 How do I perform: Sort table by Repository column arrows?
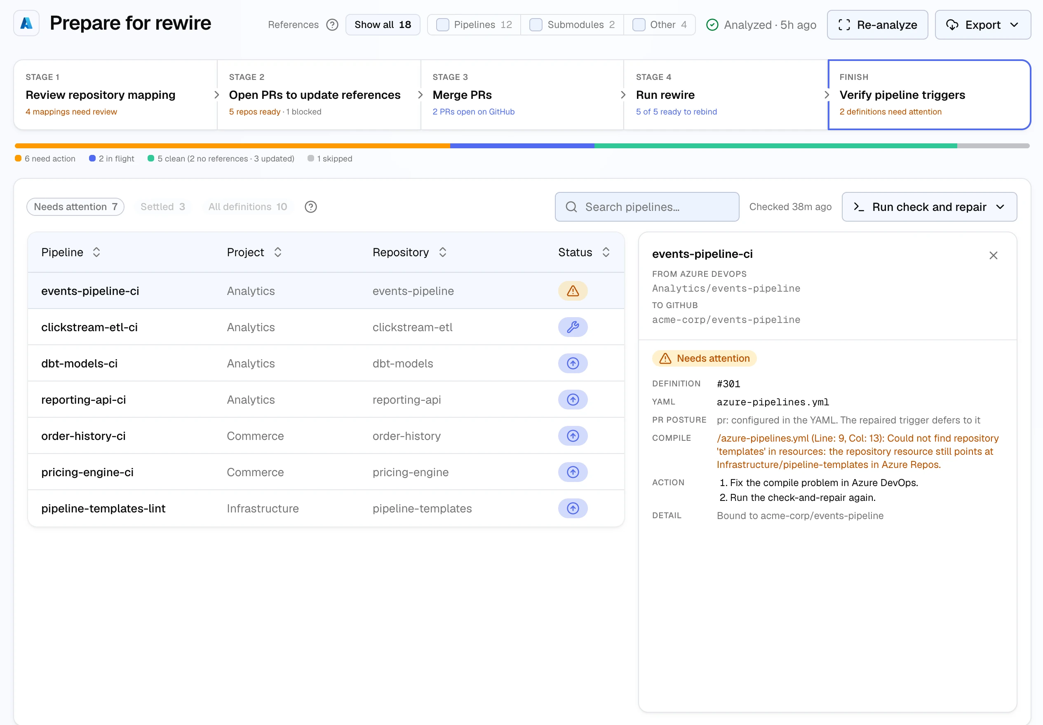[x=443, y=253]
